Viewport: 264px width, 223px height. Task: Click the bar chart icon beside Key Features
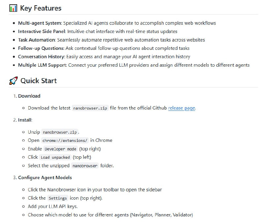point(13,8)
